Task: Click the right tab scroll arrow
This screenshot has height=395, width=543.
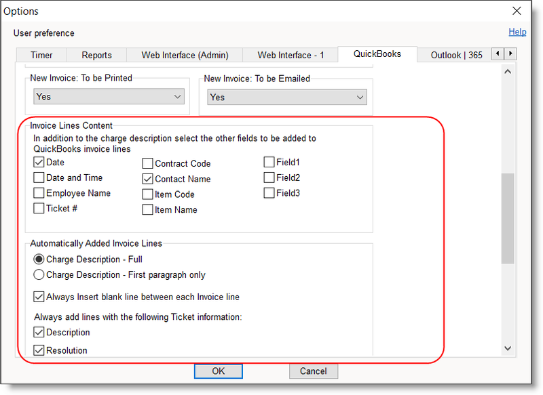Action: pyautogui.click(x=510, y=53)
